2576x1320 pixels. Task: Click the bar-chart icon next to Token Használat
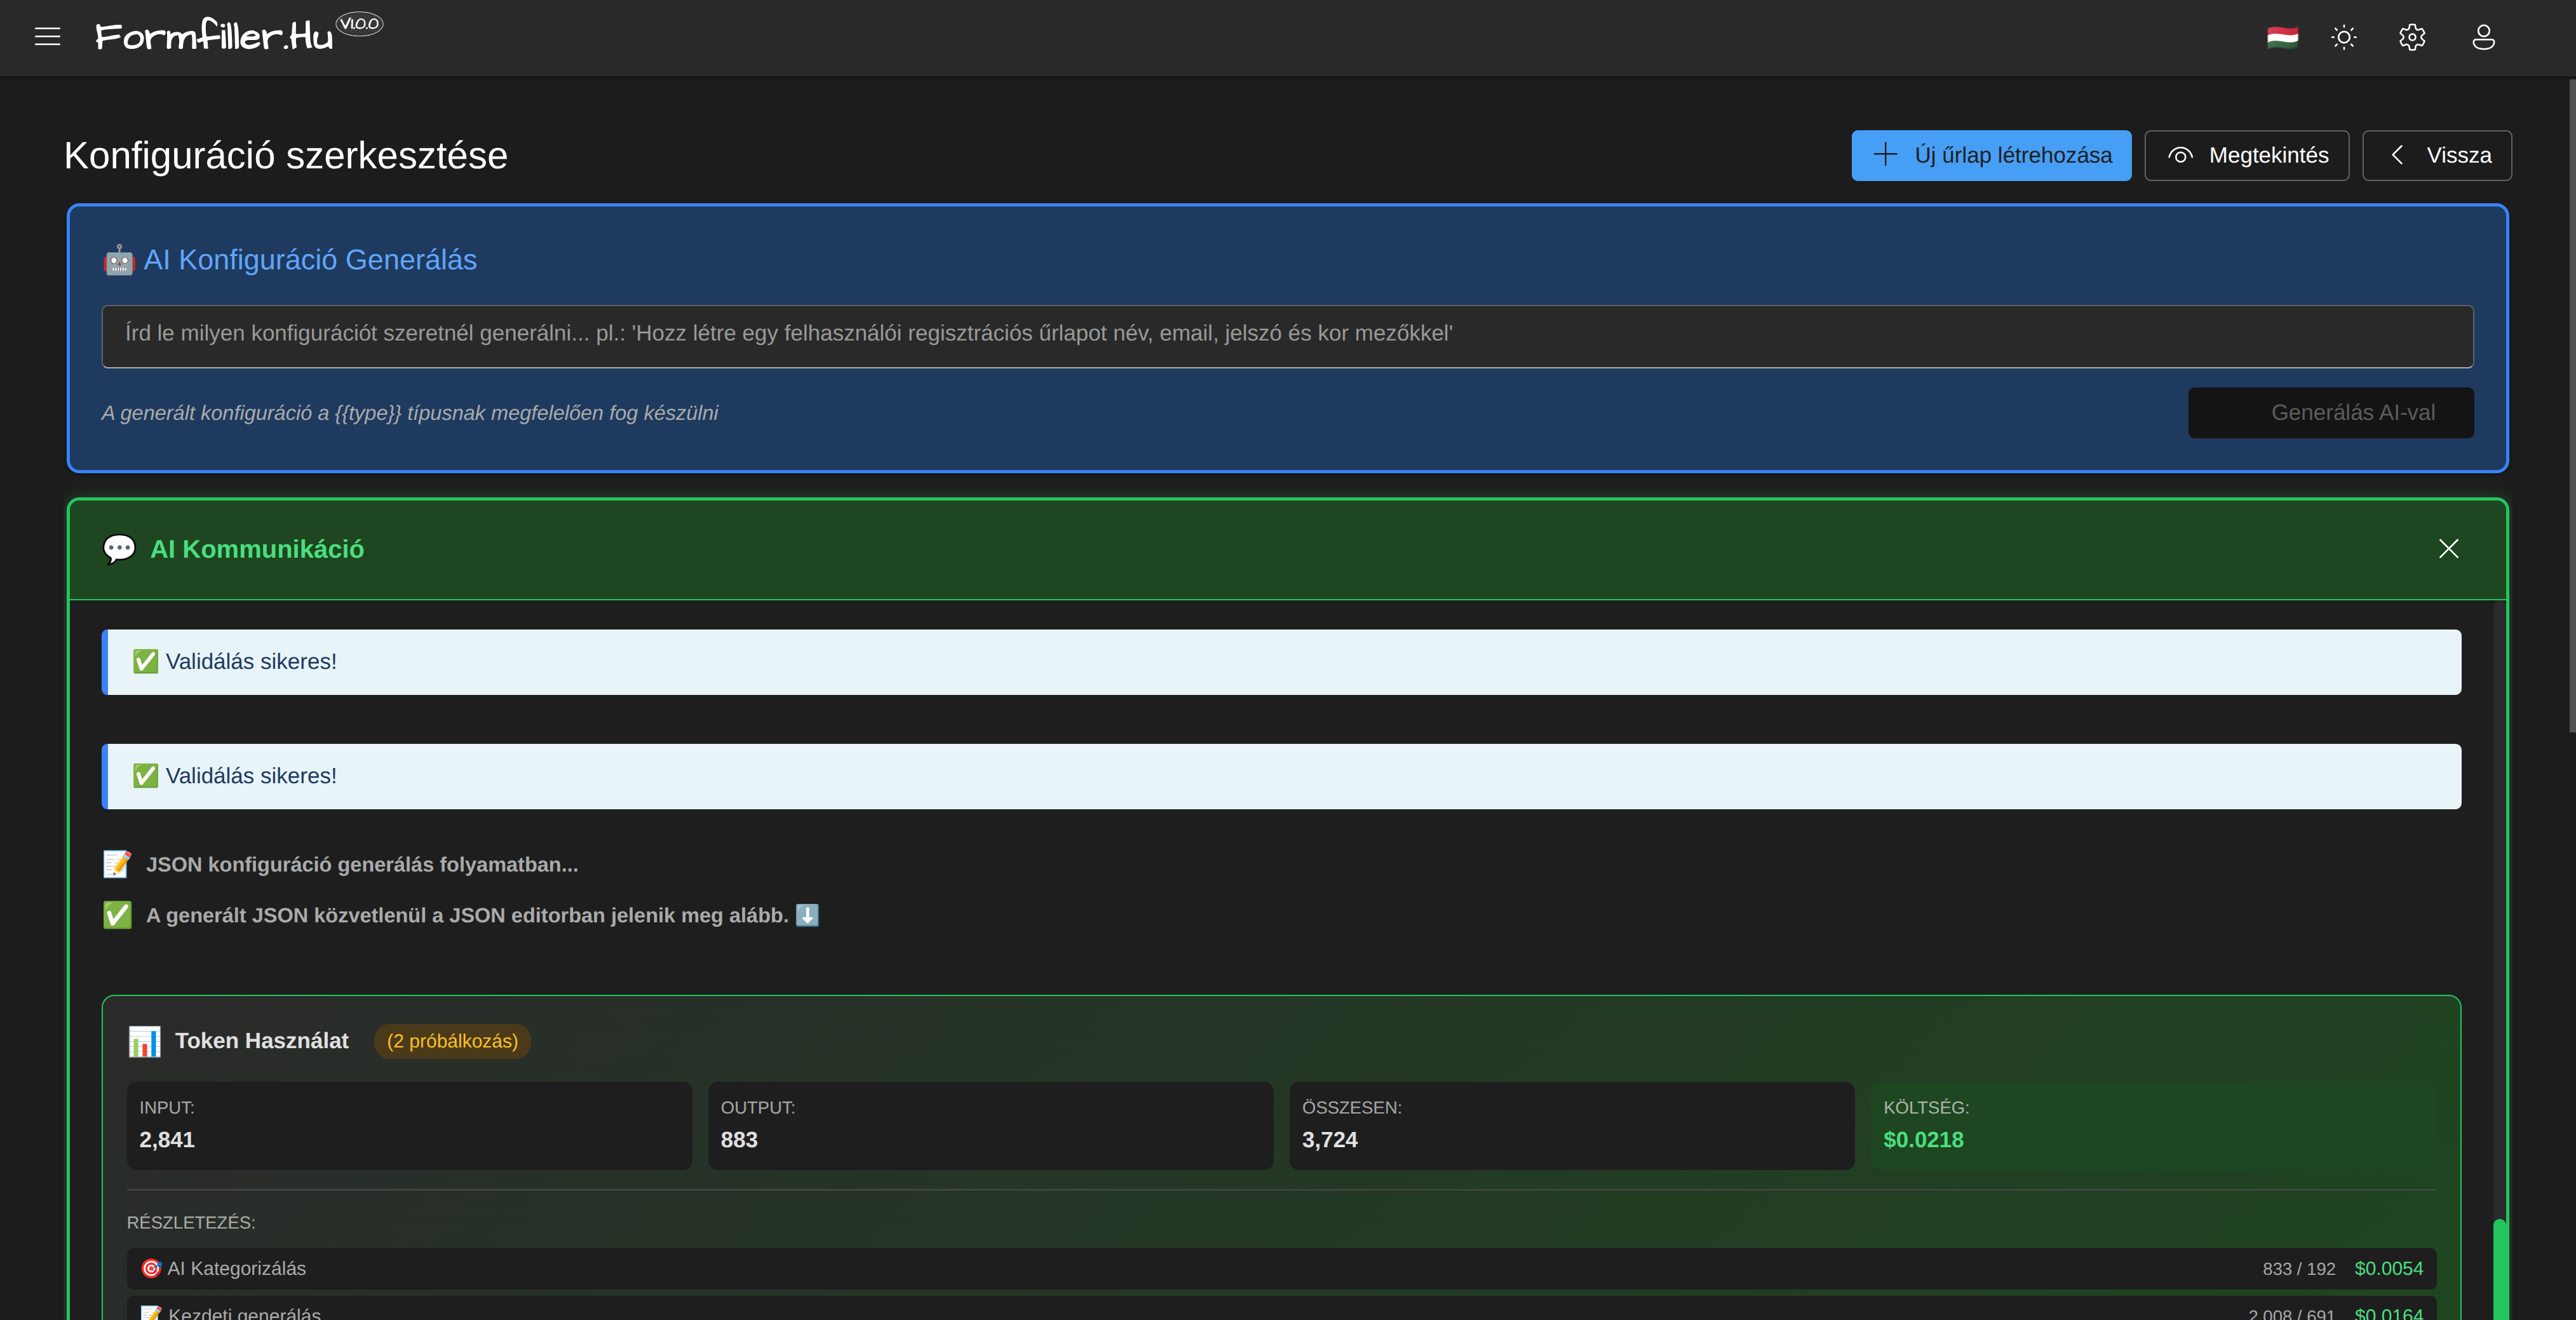(146, 1041)
